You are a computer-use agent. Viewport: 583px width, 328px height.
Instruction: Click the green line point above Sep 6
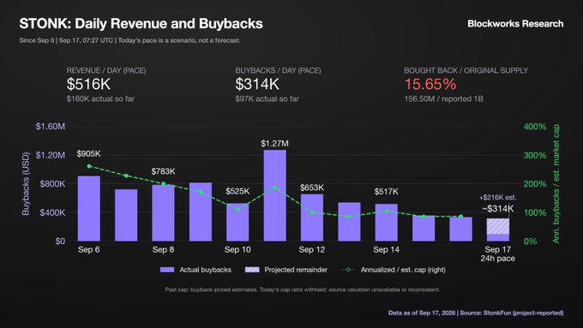click(x=89, y=166)
